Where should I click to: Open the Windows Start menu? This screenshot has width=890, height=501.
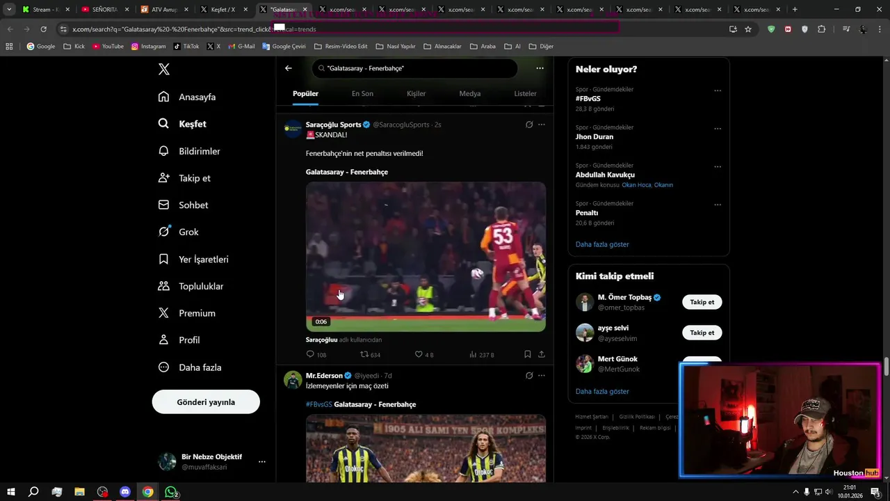tap(10, 492)
